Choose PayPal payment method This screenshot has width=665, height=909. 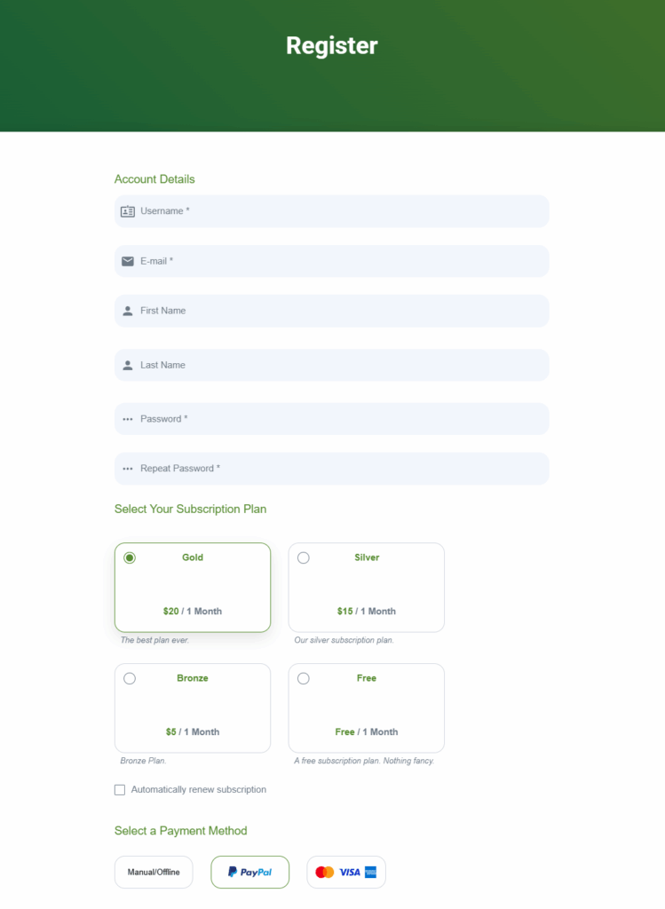249,872
